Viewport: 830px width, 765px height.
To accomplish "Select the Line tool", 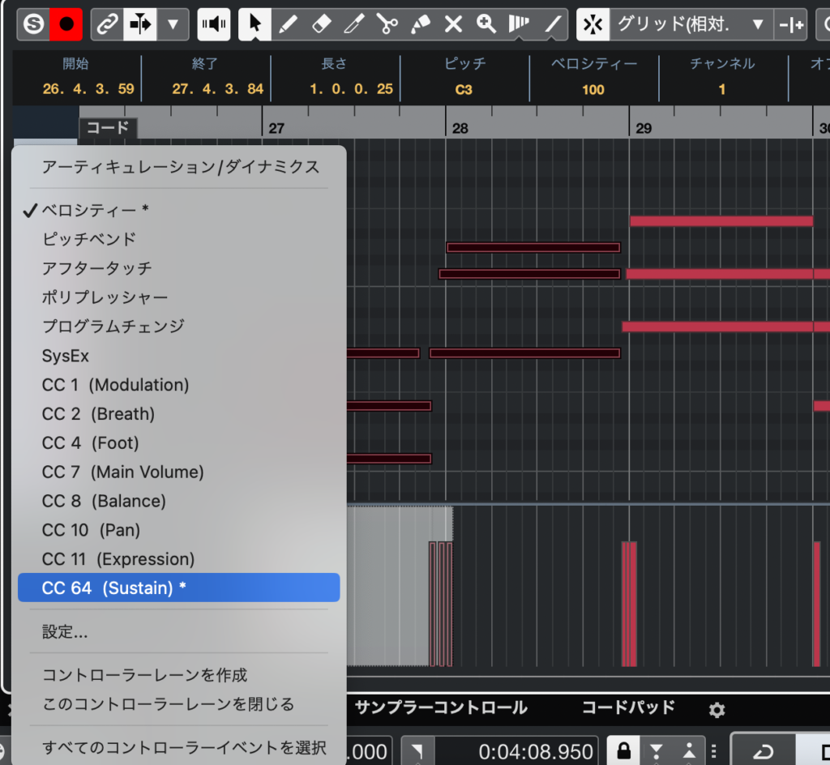I will coord(553,24).
